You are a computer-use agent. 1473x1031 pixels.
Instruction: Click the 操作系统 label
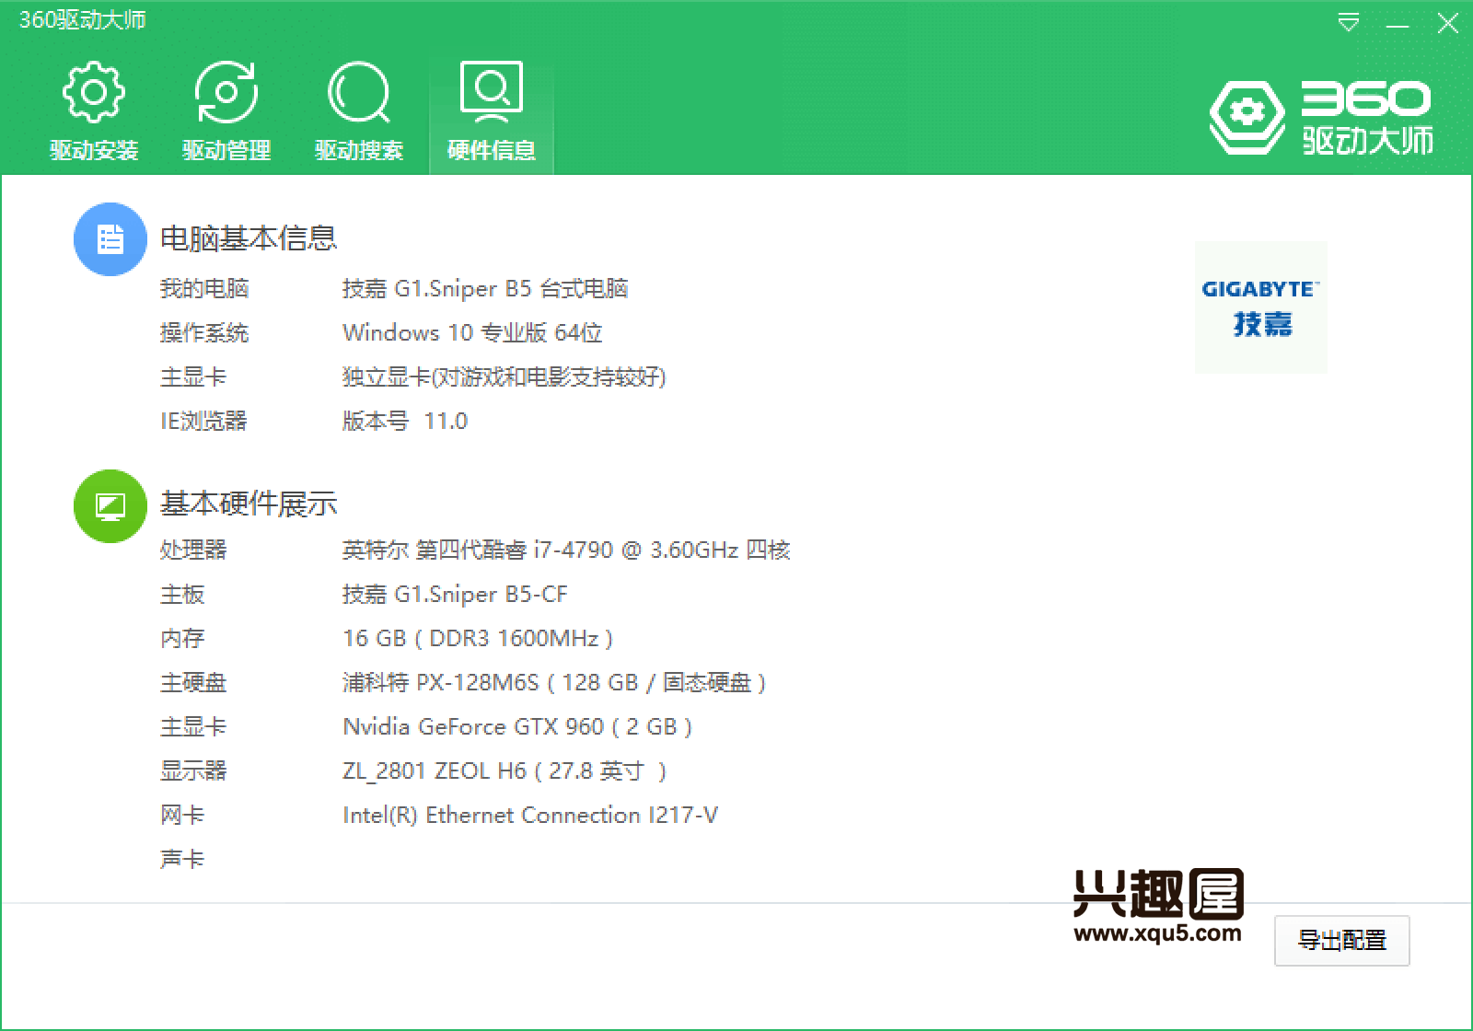tap(204, 332)
